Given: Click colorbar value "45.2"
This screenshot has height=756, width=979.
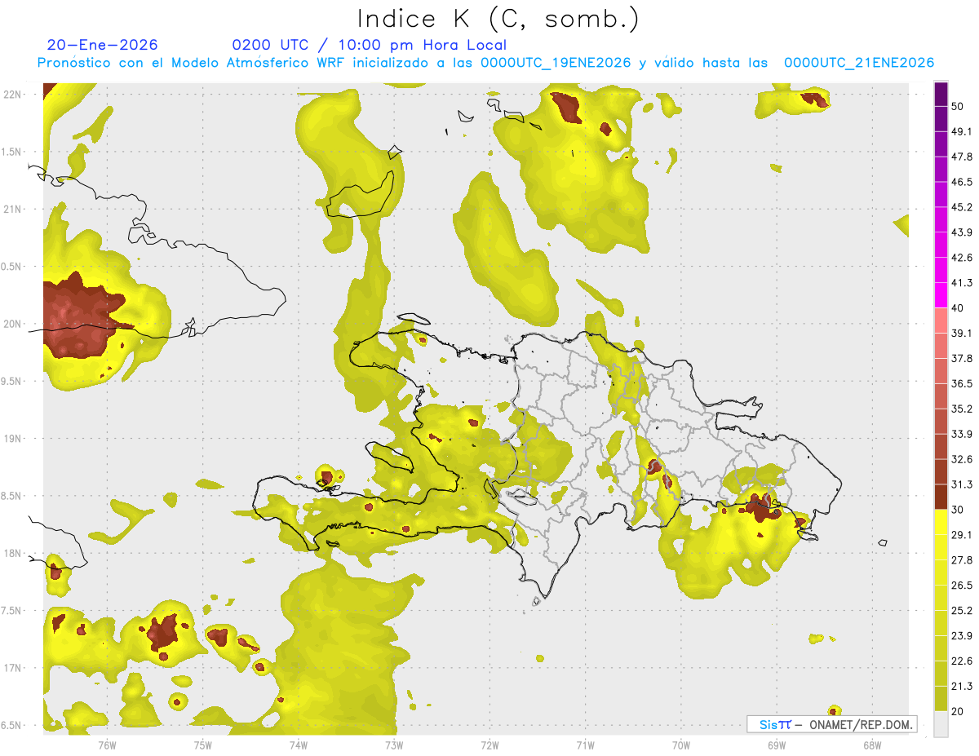Looking at the screenshot, I should point(963,207).
